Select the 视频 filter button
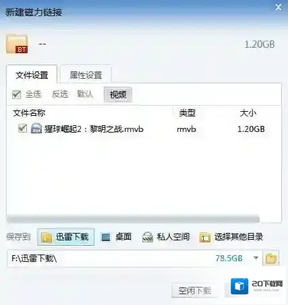The height and width of the screenshot is (305, 288). coord(118,94)
